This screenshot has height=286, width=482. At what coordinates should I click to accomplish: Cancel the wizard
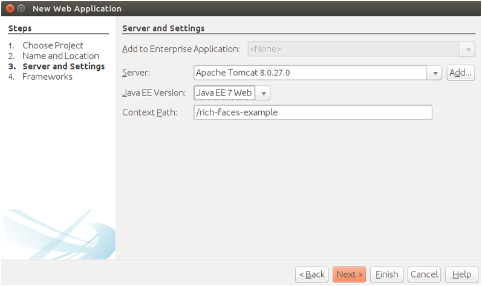(424, 274)
